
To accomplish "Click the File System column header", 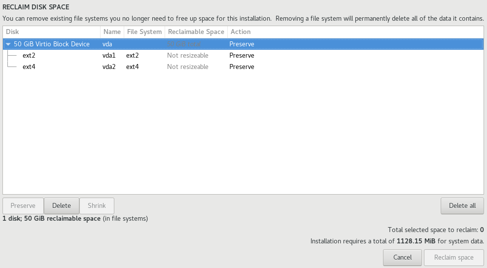I will 144,32.
